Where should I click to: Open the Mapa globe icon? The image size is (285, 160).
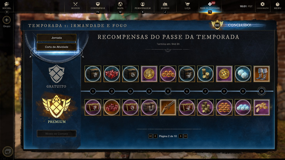tap(120, 4)
